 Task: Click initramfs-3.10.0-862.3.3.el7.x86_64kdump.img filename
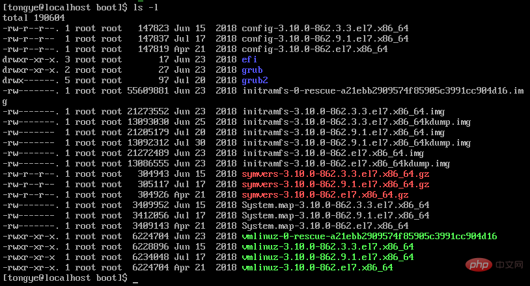(x=357, y=122)
